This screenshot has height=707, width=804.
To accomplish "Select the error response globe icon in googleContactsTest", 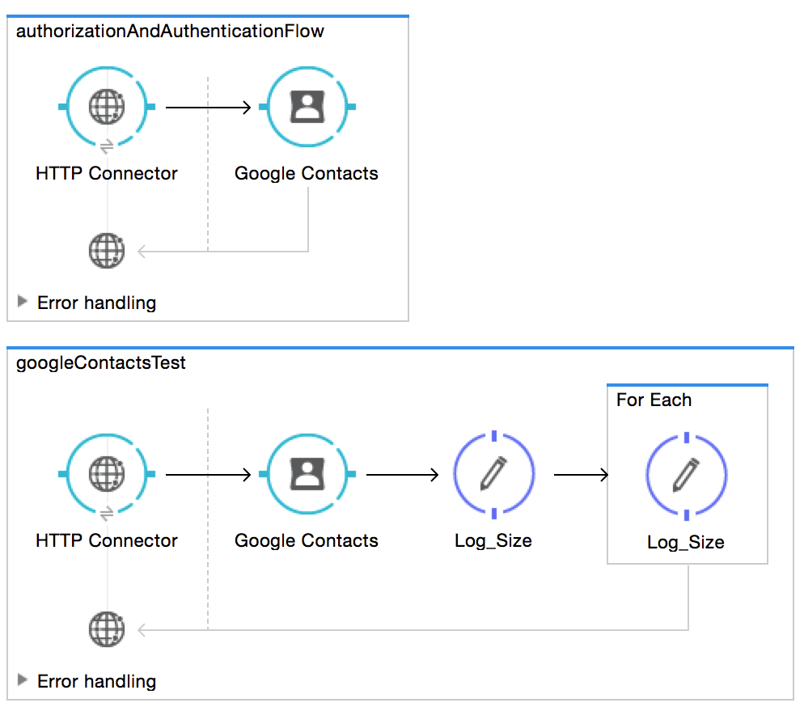I will [x=106, y=629].
